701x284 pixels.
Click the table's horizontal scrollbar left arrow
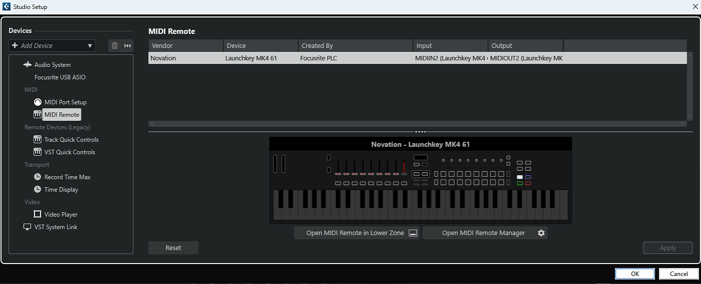pyautogui.click(x=152, y=124)
